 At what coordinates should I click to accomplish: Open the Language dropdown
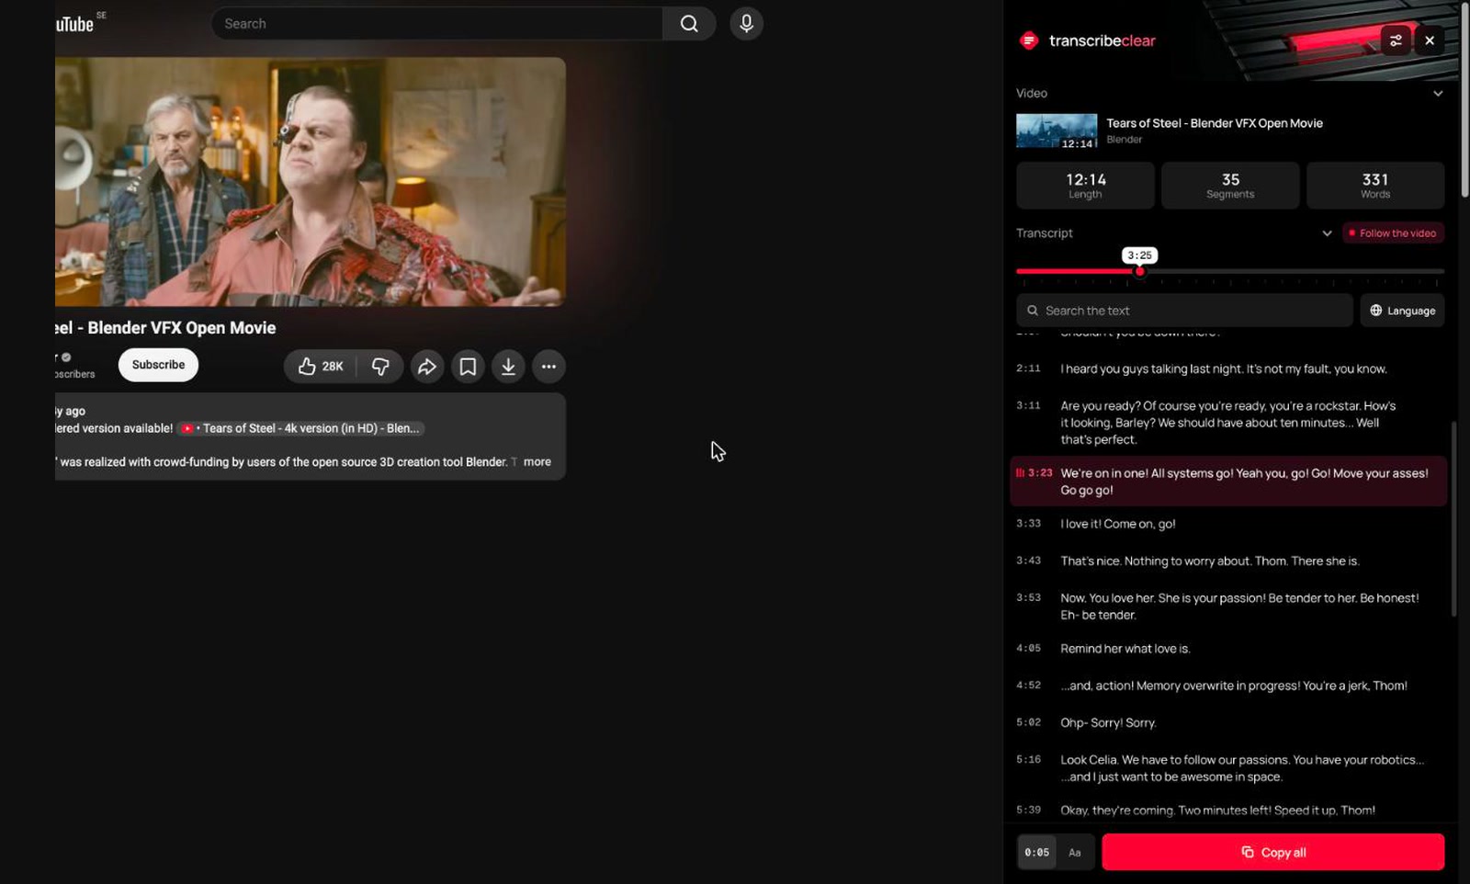click(x=1402, y=311)
